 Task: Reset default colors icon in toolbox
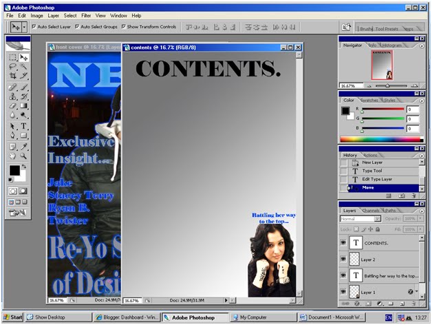(10, 180)
